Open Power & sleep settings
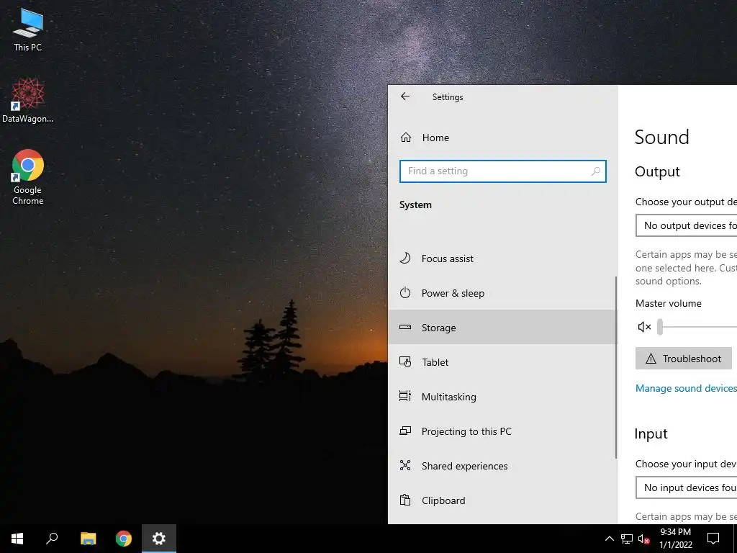Viewport: 737px width, 553px height. [x=502, y=293]
